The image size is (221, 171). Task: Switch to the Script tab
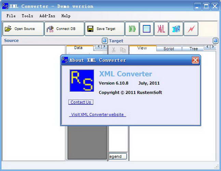click(169, 49)
